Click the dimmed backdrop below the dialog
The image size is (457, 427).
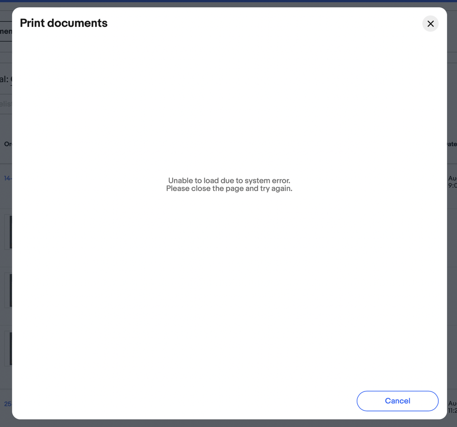click(229, 423)
